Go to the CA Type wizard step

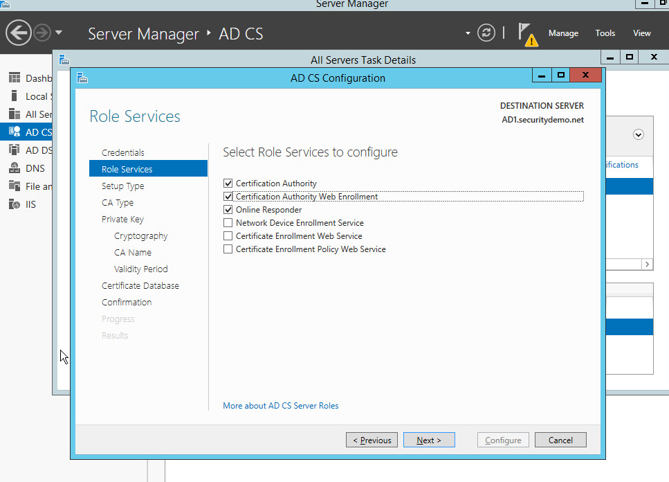(x=118, y=202)
